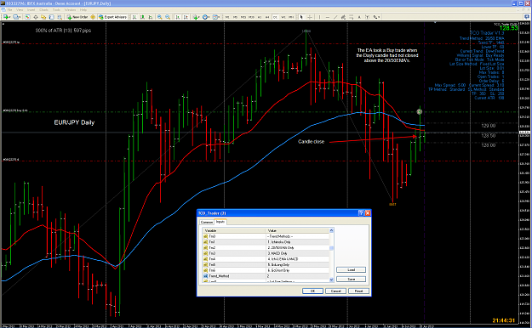Viewport: 532px width, 328px height.
Task: Select M5 timeframe button
Action: tap(235, 17)
